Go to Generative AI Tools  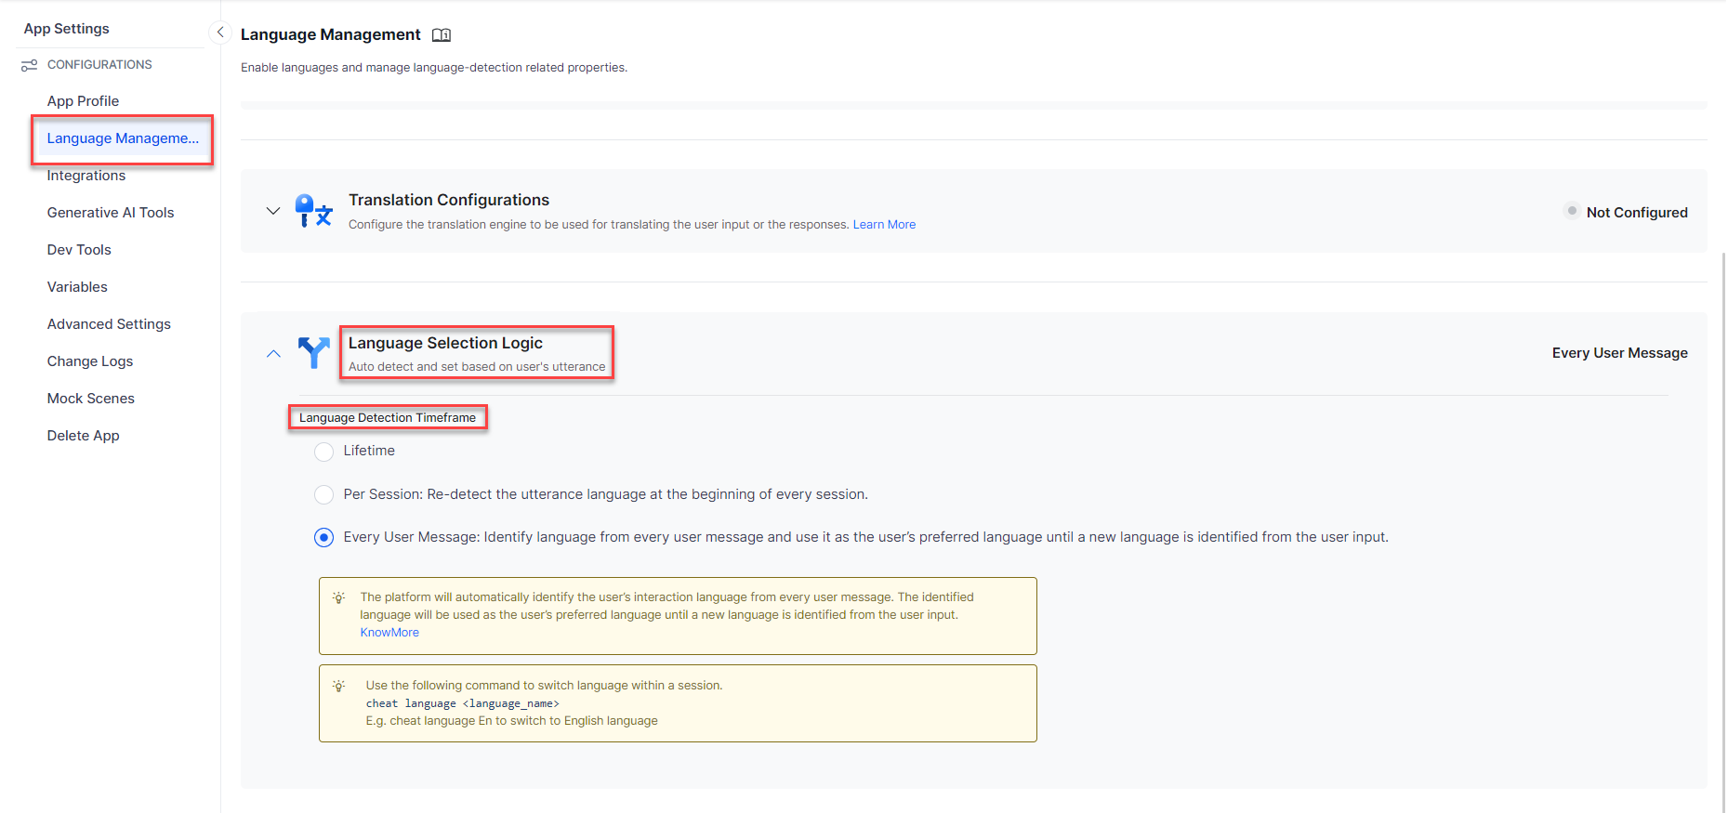111,213
